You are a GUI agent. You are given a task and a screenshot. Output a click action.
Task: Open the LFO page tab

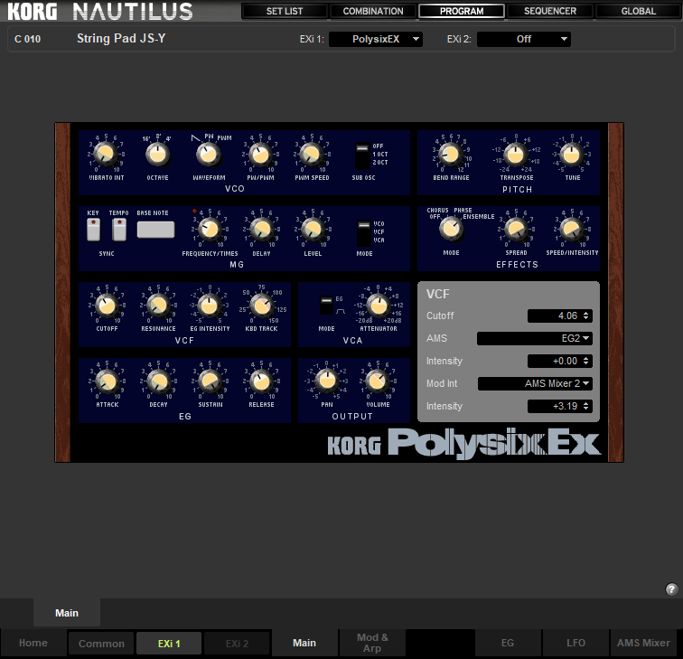click(575, 643)
